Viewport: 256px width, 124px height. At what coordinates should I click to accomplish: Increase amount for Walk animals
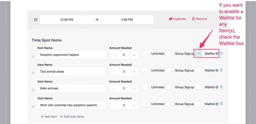134,89
